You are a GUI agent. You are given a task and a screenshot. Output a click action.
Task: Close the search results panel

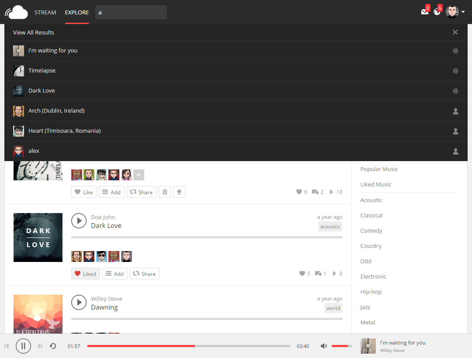(x=455, y=32)
